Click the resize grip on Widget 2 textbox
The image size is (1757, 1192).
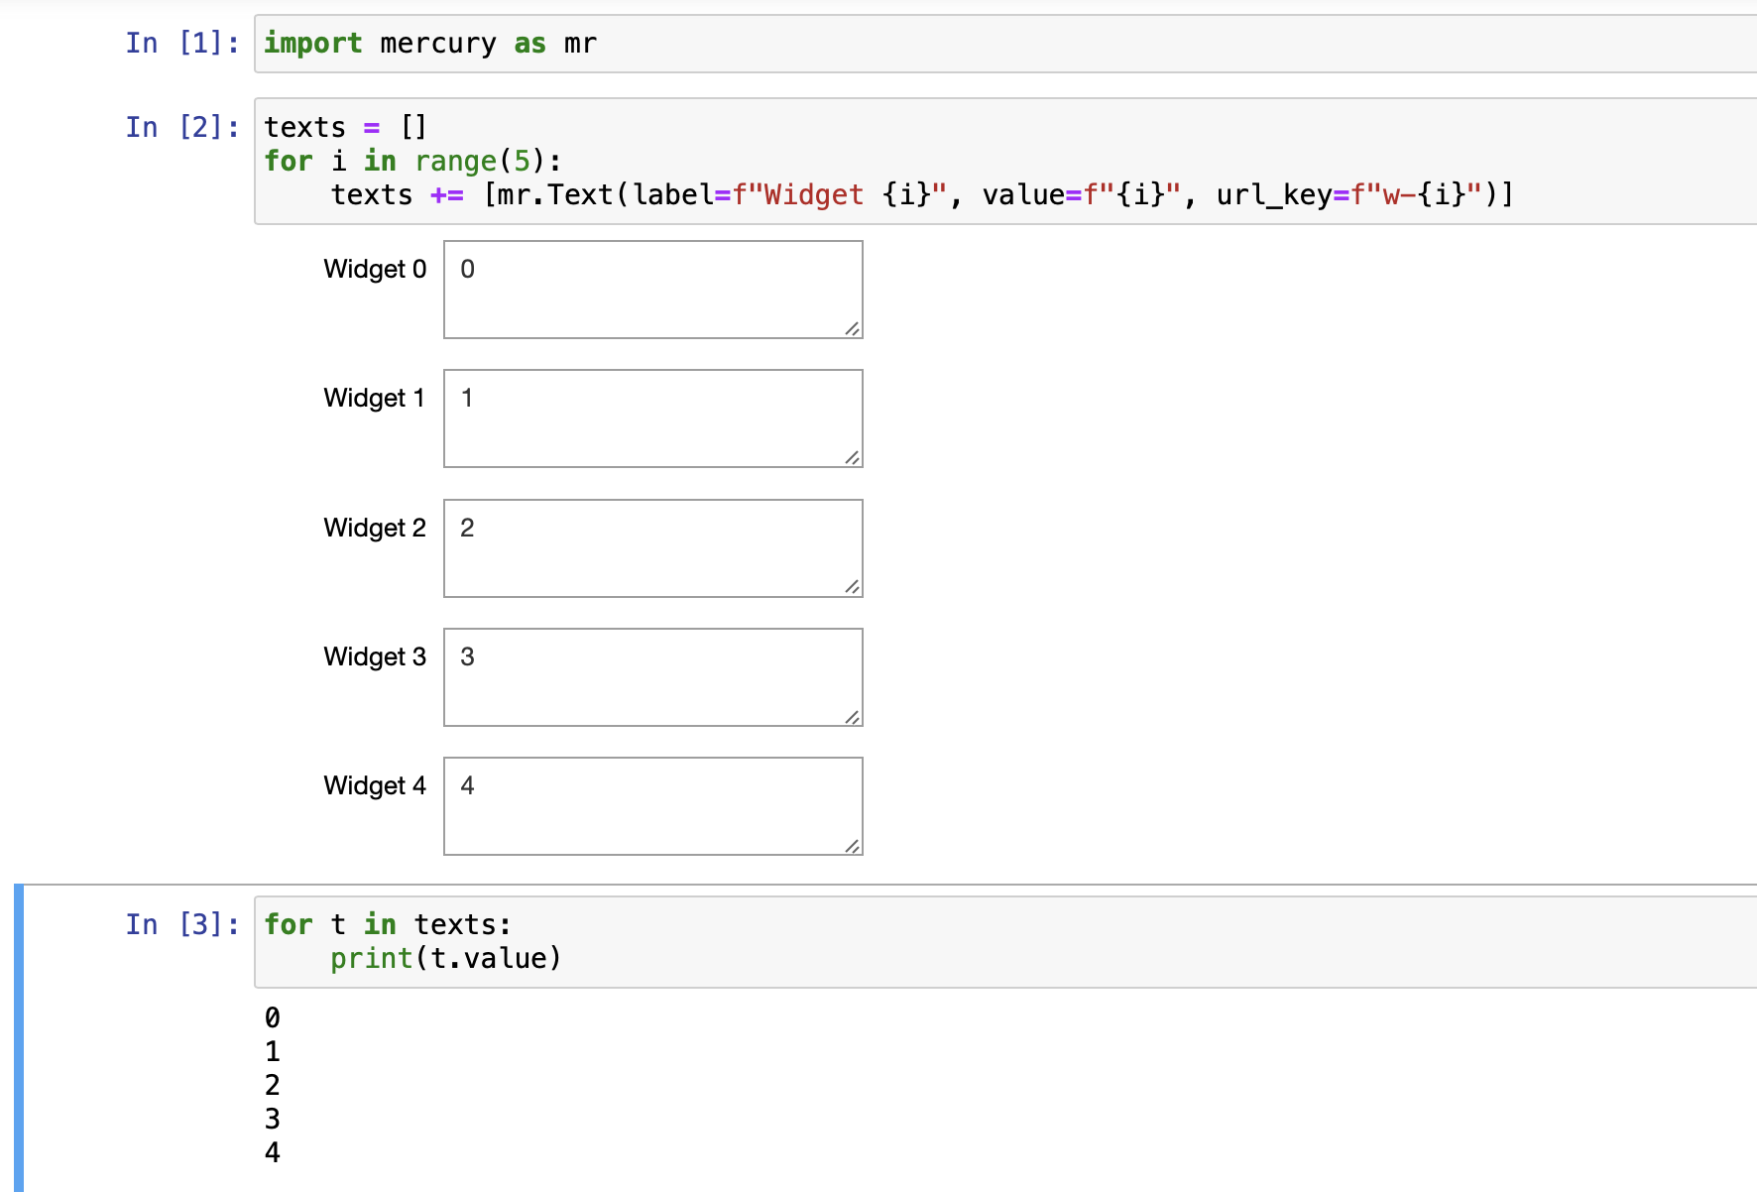[x=853, y=588]
